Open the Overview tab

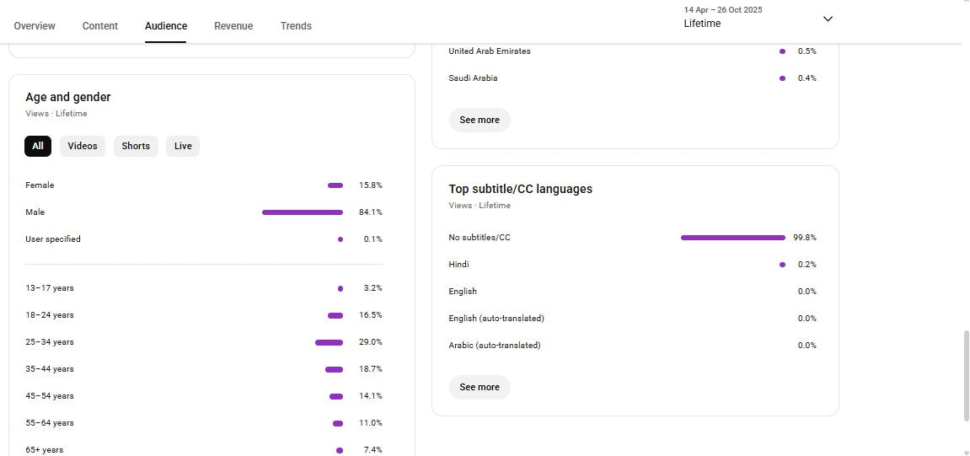[35, 26]
